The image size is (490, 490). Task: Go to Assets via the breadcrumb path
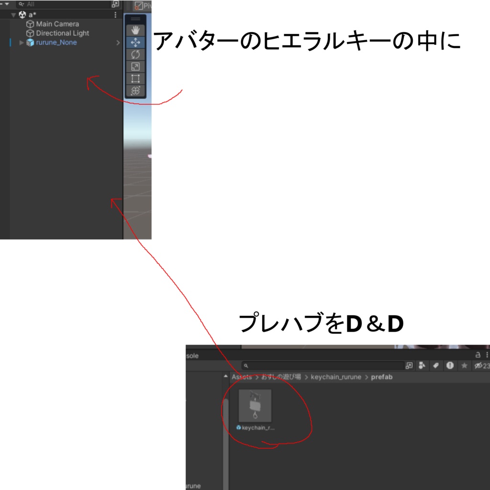242,377
